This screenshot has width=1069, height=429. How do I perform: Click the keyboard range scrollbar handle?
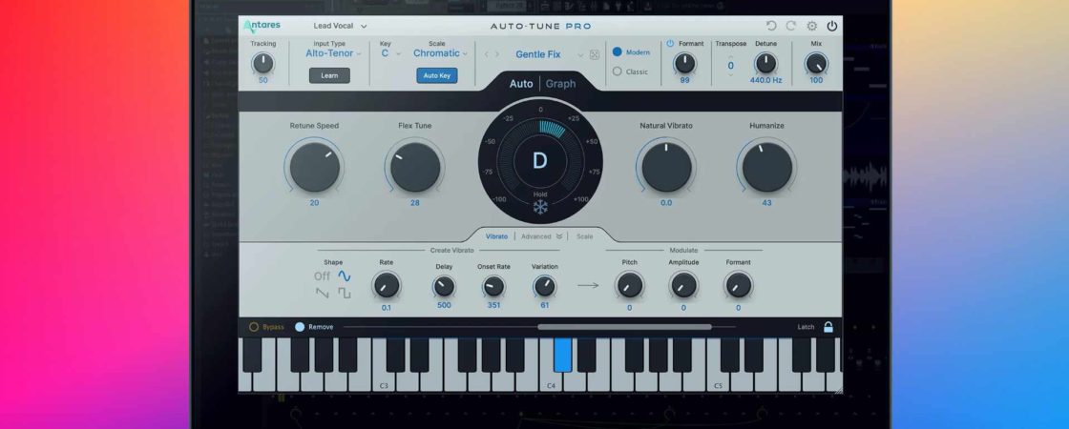(x=624, y=327)
